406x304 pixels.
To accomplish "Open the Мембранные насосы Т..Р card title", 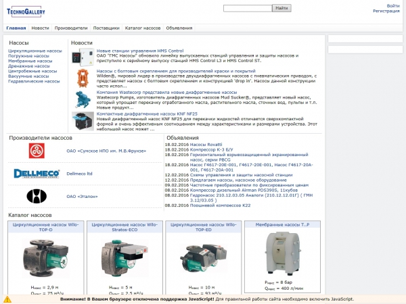I will (282, 225).
